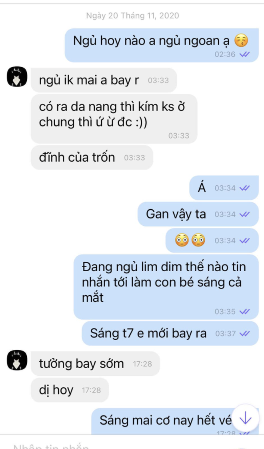264x449 pixels.
Task: Select the "có ra da nang" message bubble
Action: [114, 119]
